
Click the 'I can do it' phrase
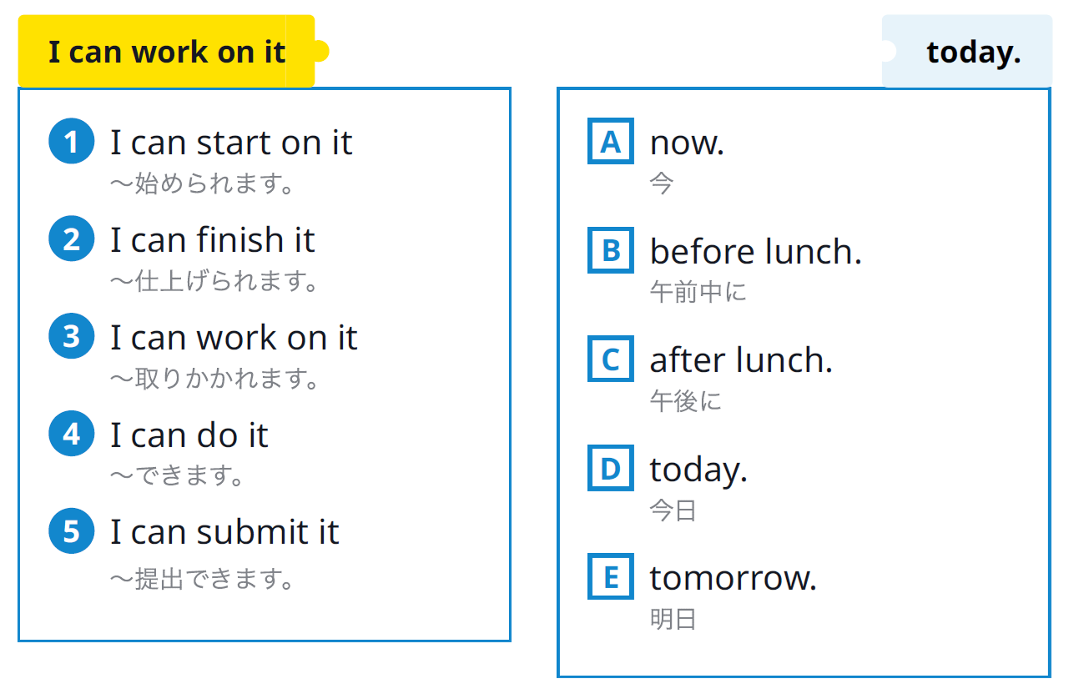[x=189, y=435]
